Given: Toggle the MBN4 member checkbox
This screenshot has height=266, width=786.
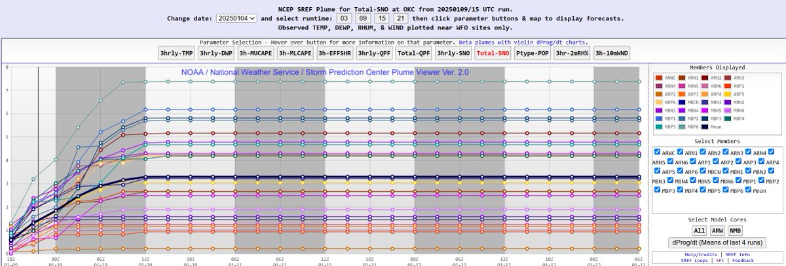Looking at the screenshot, I should click(x=671, y=181).
